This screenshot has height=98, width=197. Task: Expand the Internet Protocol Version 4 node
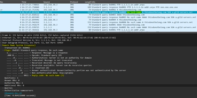1,40
